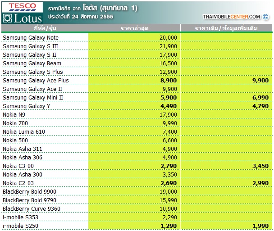Click the 10,900 price for Curve 9360
The image size is (274, 231).
[x=168, y=209]
